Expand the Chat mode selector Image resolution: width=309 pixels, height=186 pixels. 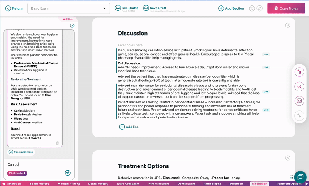pyautogui.click(x=17, y=173)
